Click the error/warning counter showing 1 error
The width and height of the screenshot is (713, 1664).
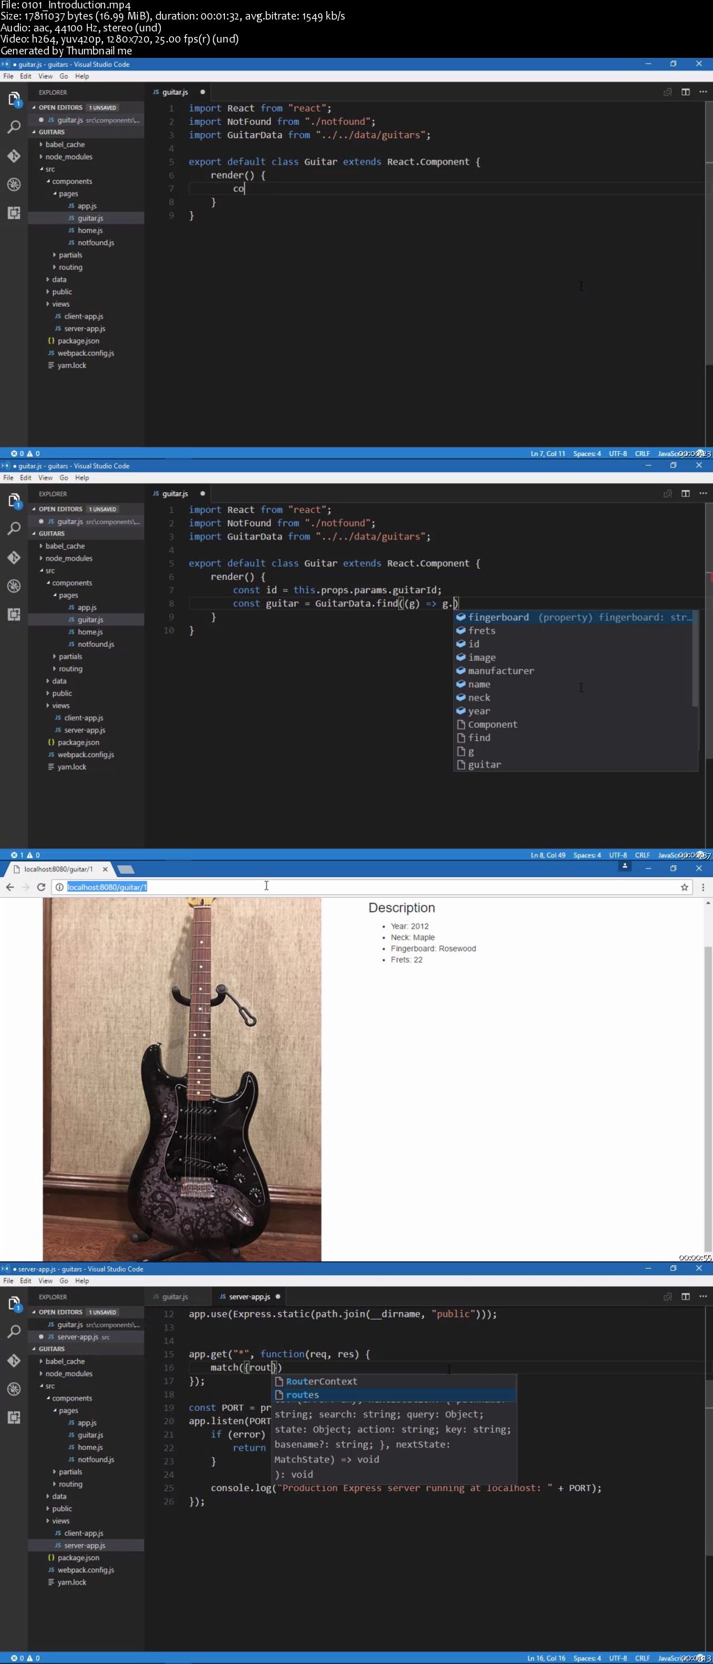point(26,855)
